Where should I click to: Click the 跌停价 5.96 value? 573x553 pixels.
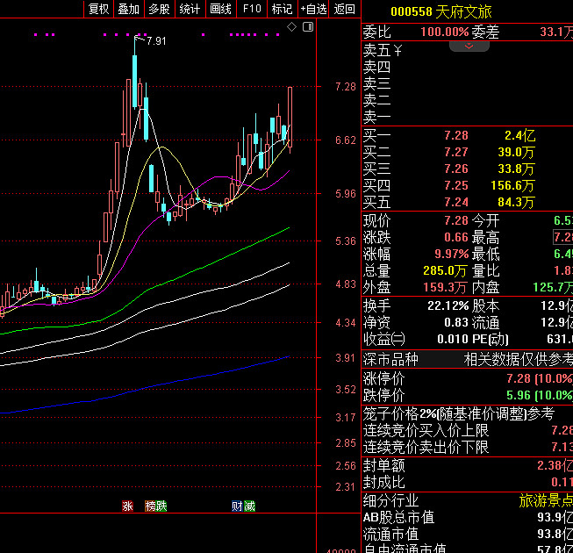519,396
